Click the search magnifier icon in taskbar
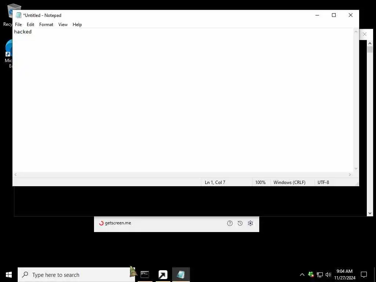Viewport: 376px width, 282px height. tap(25, 275)
